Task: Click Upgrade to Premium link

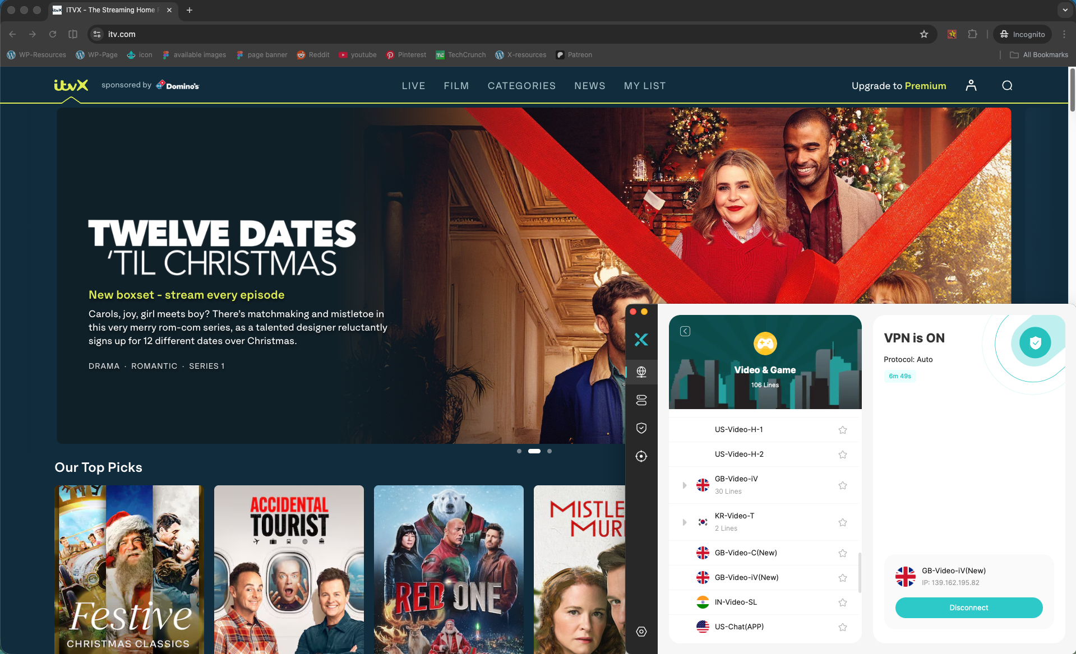Action: [x=898, y=86]
